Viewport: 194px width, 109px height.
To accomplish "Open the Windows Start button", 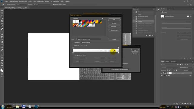I will [x=3, y=107].
